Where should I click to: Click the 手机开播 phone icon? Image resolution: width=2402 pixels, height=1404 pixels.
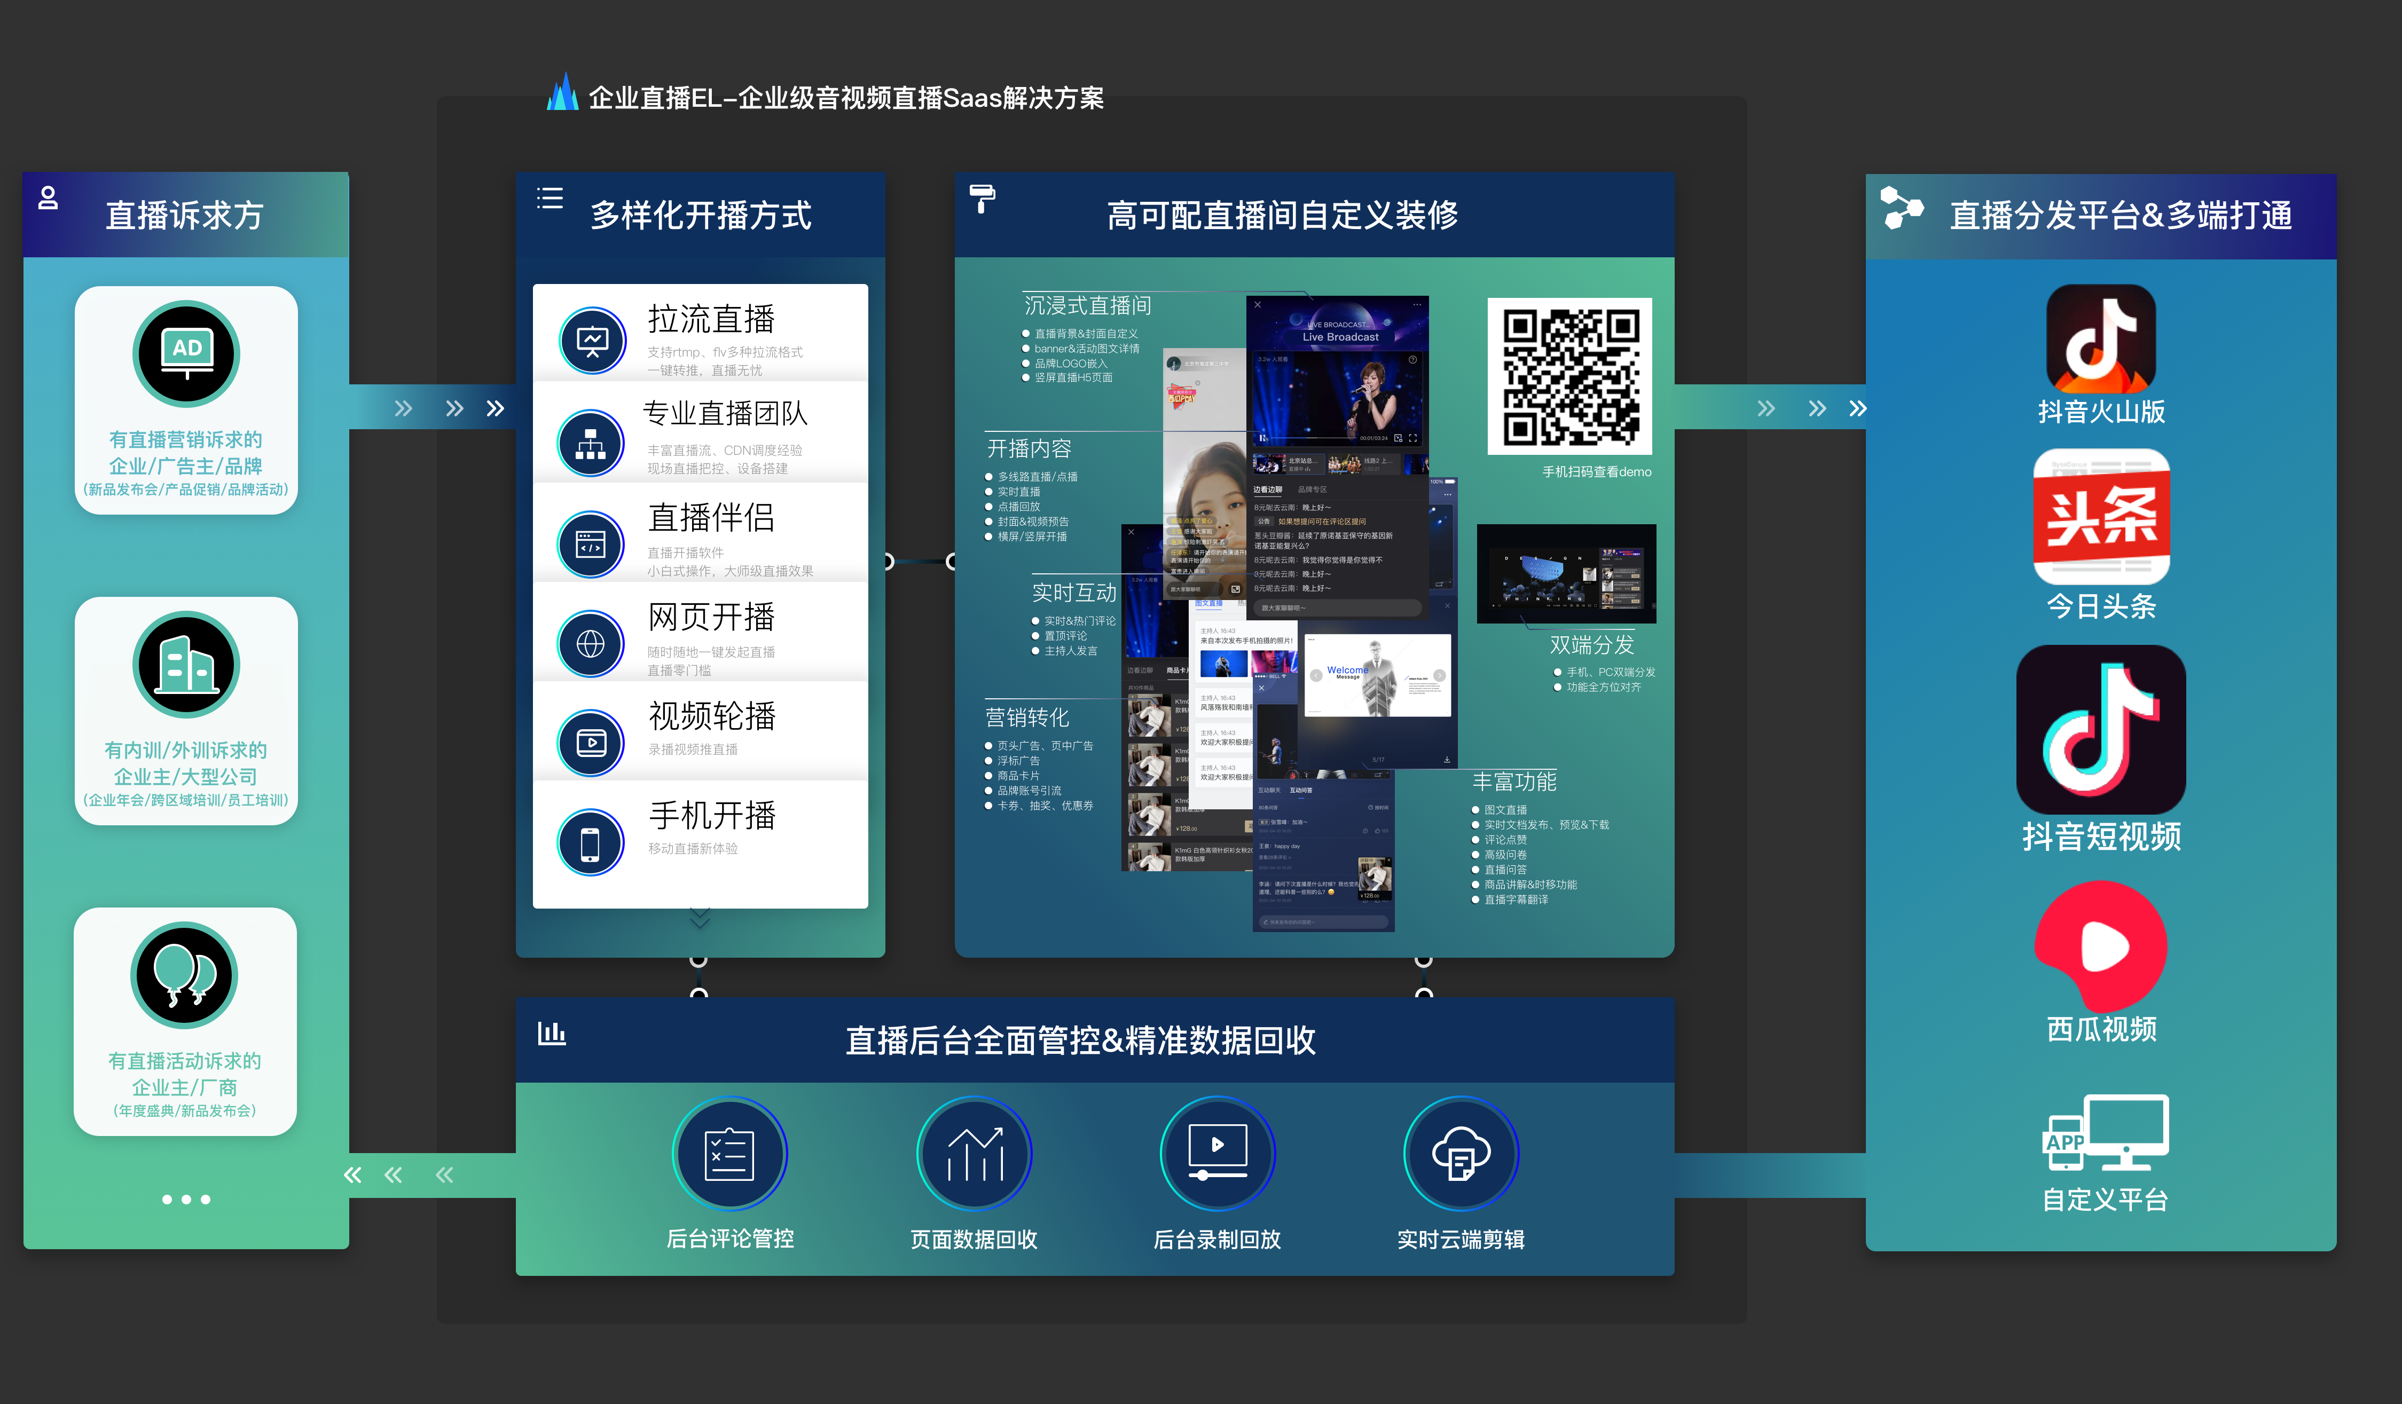[590, 842]
